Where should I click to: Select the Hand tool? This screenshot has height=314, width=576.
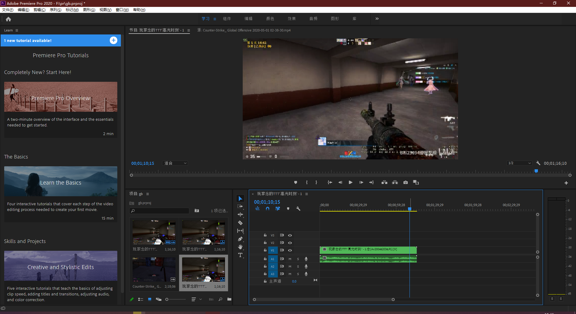pos(240,247)
